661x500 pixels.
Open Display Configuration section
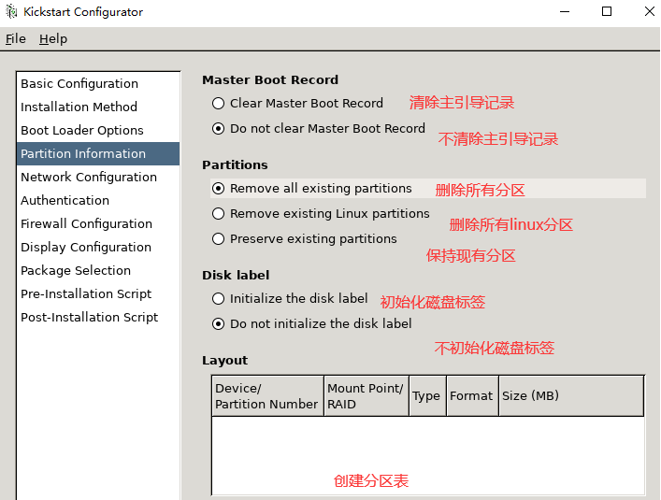(x=98, y=248)
